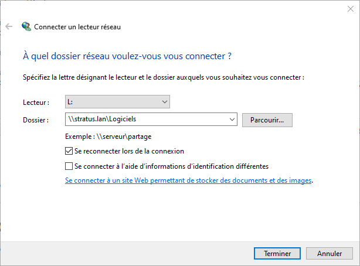360x266 pixels.
Task: Uncheck the Se reconnecter lors de la connexion box
Action: point(70,151)
